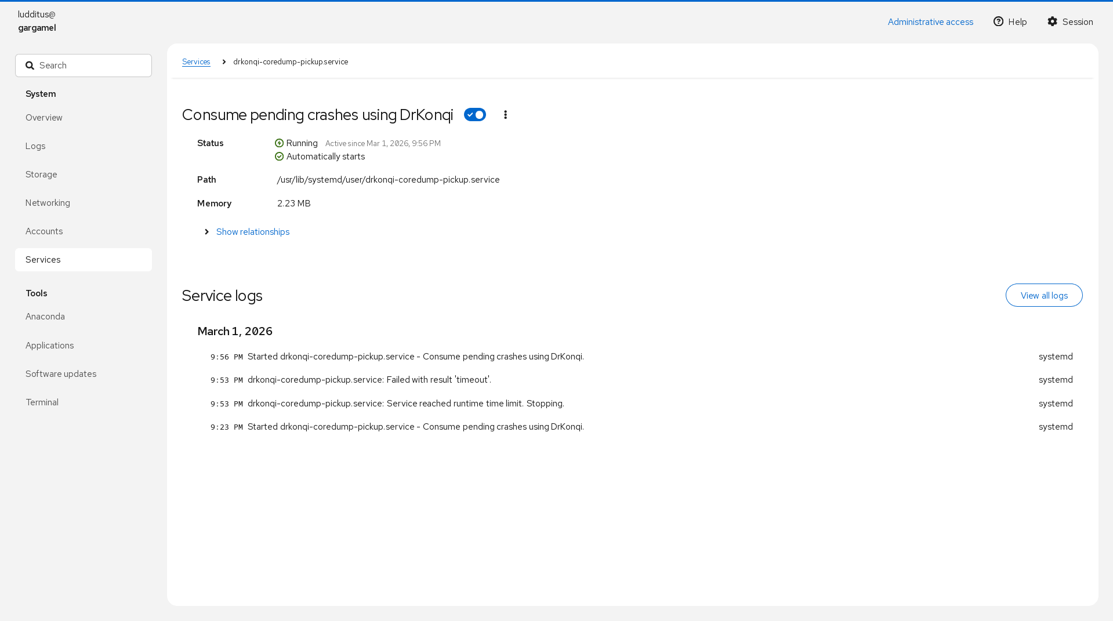Open the 9:23 PM Started log entry

tap(415, 427)
